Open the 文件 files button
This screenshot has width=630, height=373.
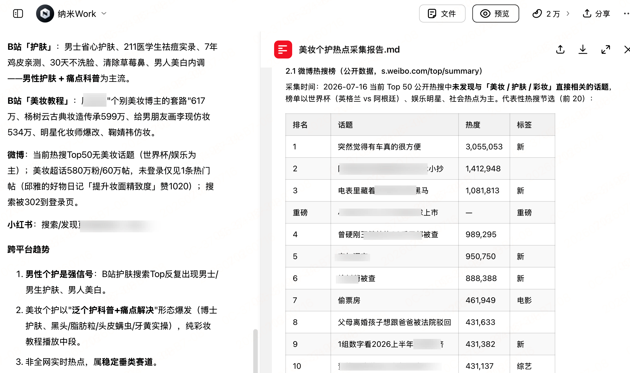click(x=442, y=14)
